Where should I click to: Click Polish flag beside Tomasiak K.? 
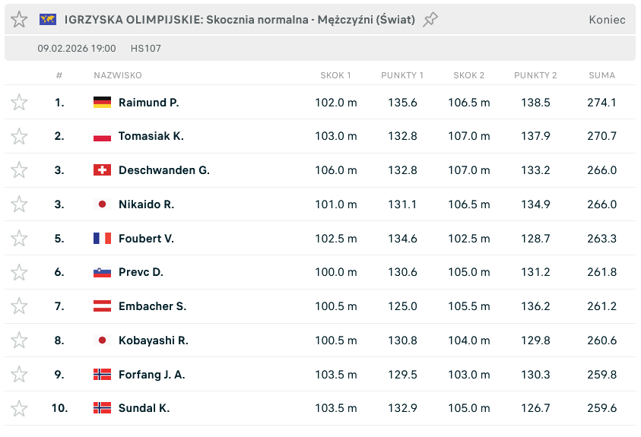click(x=102, y=137)
